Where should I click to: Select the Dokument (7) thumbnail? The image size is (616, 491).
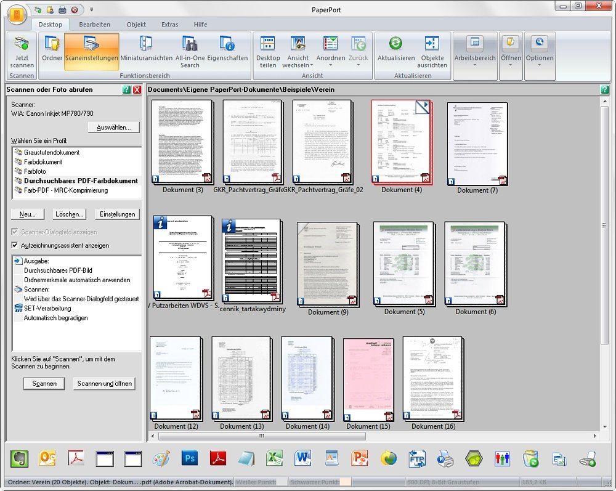click(x=477, y=144)
